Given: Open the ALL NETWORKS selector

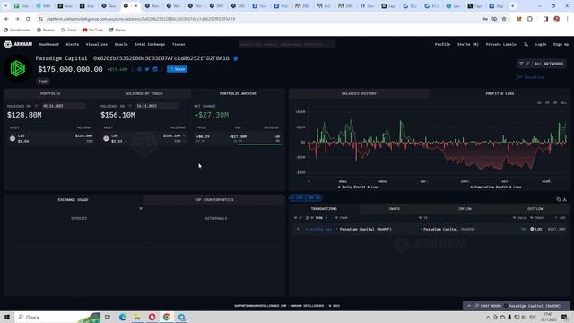Looking at the screenshot, I should 549,64.
